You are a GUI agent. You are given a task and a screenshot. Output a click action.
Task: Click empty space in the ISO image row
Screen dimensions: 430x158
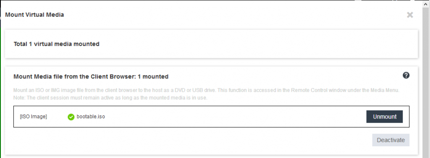[233, 117]
